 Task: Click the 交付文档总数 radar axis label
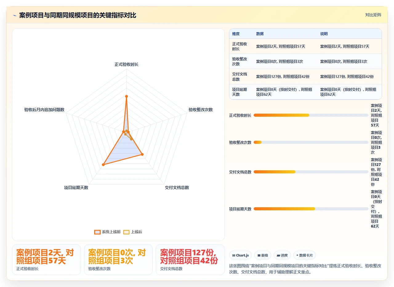[177, 188]
